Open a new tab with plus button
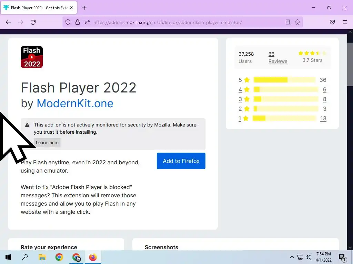 point(84,8)
